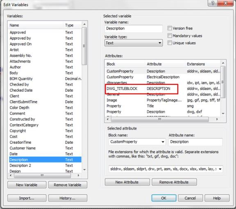
Task: Open the Import... dialog
Action: [27, 198]
